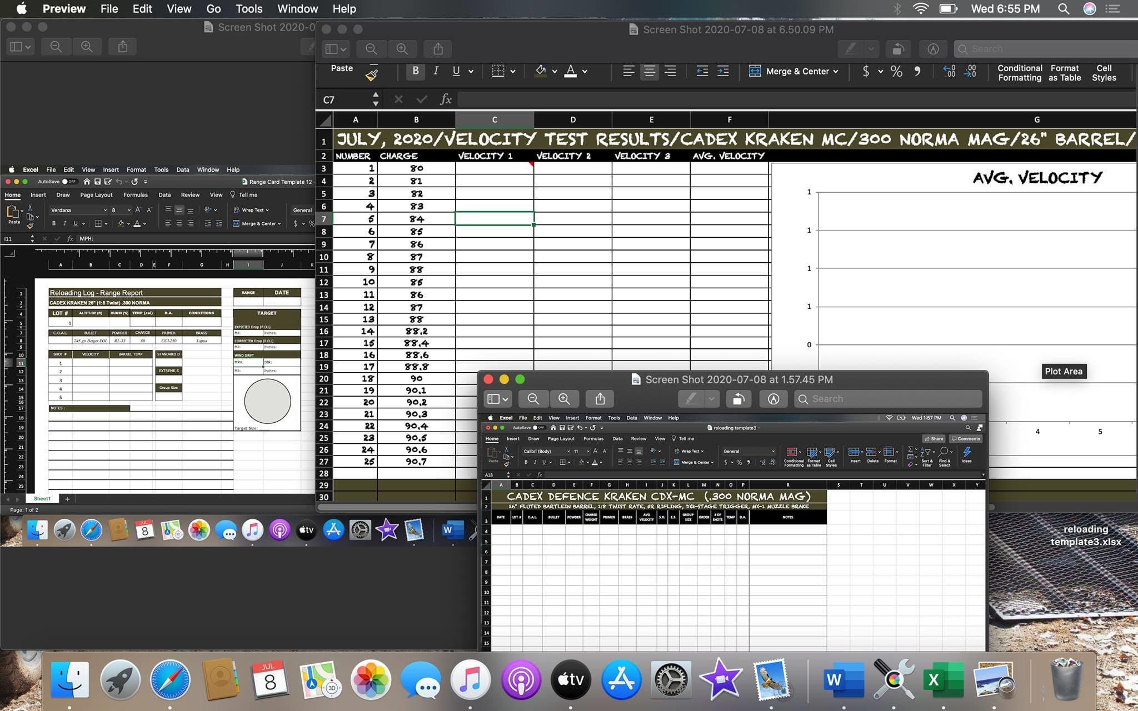Zoom in on the leftmost Preview window
The width and height of the screenshot is (1138, 711).
[87, 47]
